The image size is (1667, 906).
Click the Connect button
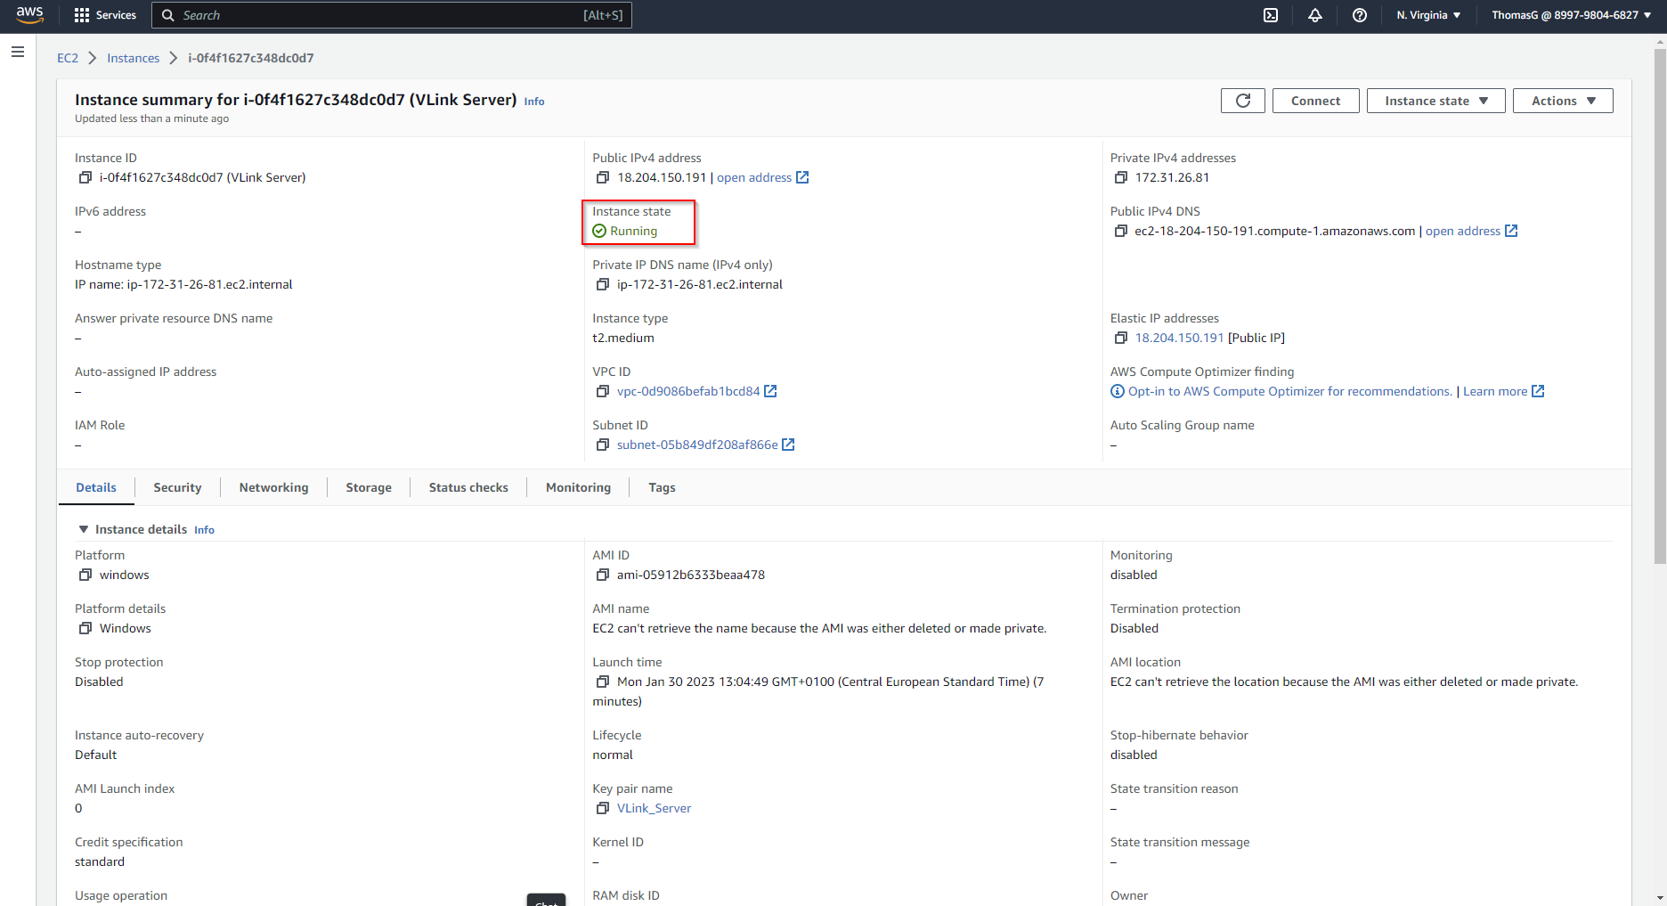click(1315, 101)
